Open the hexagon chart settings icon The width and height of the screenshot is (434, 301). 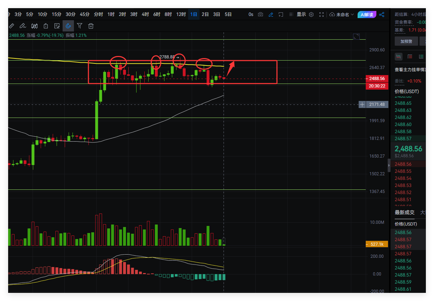(311, 15)
